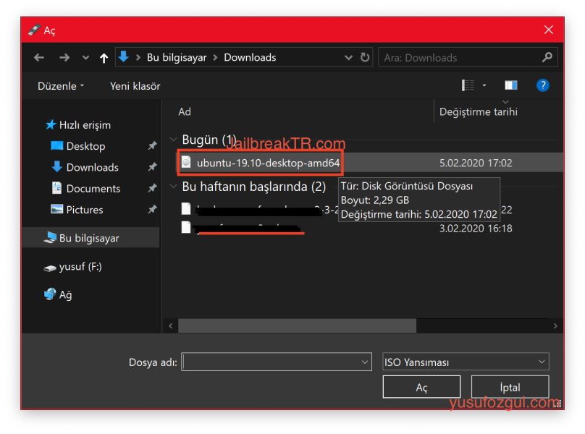Open the Dosya adı combo box dropdown

click(x=365, y=362)
